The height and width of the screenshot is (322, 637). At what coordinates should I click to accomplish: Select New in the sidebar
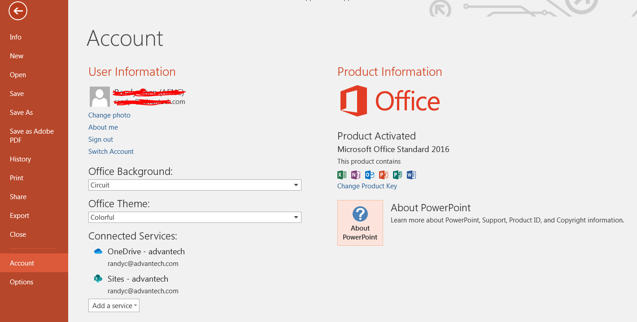(34, 56)
